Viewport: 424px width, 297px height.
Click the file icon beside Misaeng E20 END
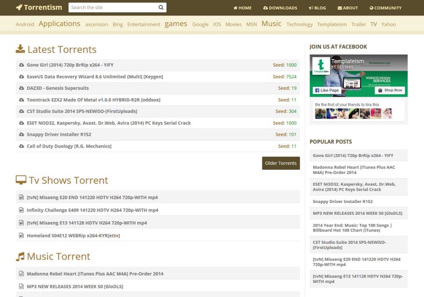[21, 197]
